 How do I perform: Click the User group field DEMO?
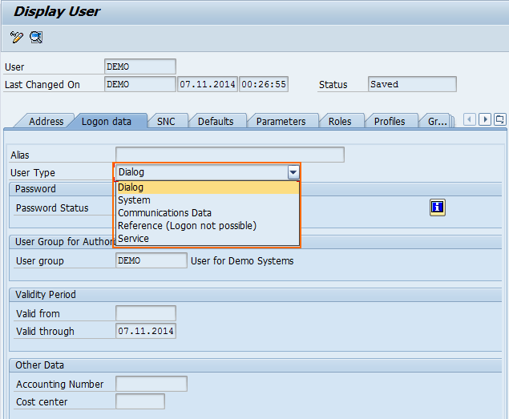[151, 260]
